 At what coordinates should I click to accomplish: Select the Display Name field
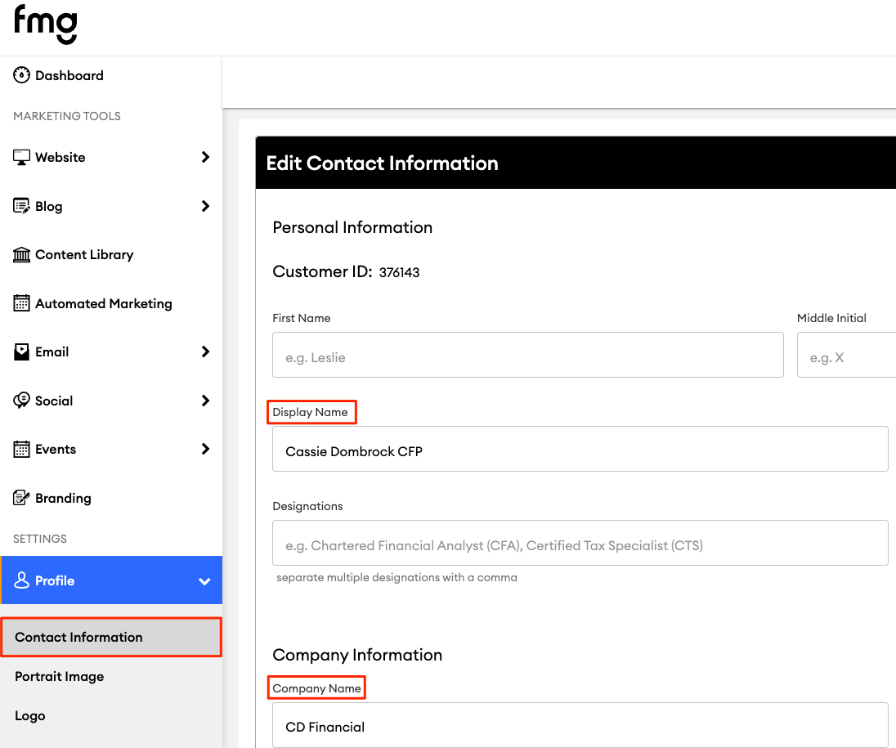(580, 448)
